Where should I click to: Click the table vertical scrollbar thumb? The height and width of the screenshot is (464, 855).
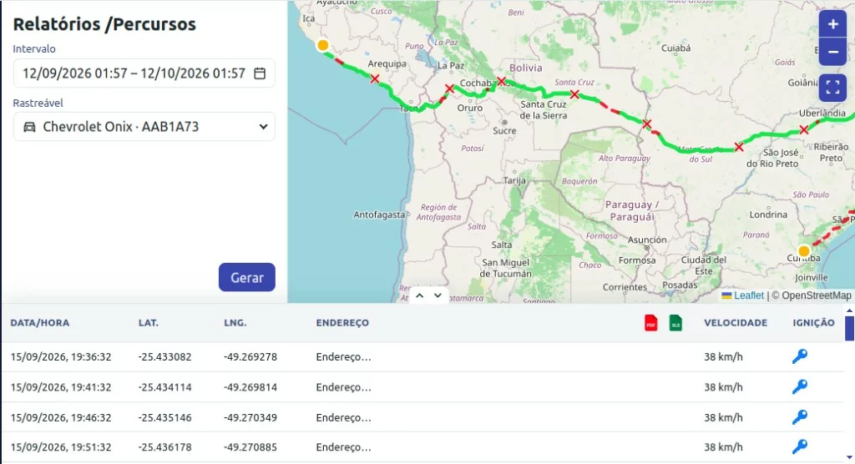pyautogui.click(x=849, y=328)
